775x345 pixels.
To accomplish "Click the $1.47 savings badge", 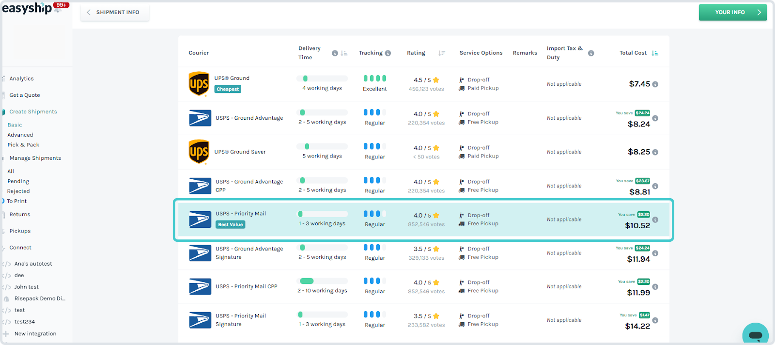I will coord(645,315).
